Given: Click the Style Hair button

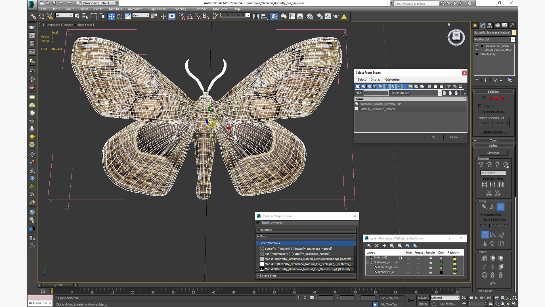Looking at the screenshot, I should coord(493,153).
